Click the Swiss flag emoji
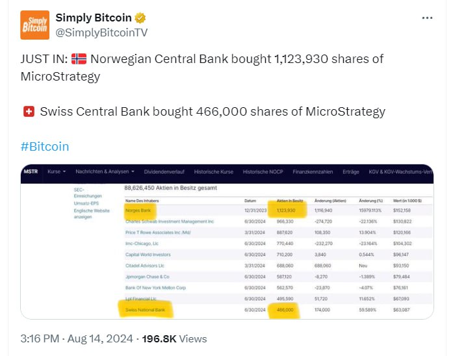The width and height of the screenshot is (453, 356). pyautogui.click(x=29, y=112)
